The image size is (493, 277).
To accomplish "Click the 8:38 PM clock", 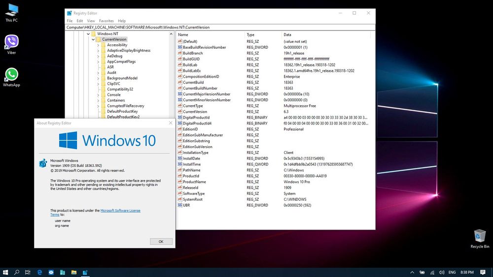I will [x=467, y=272].
